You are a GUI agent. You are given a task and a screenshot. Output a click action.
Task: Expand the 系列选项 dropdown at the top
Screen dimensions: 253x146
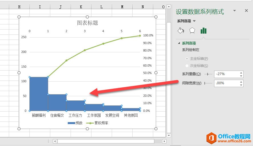(194, 21)
